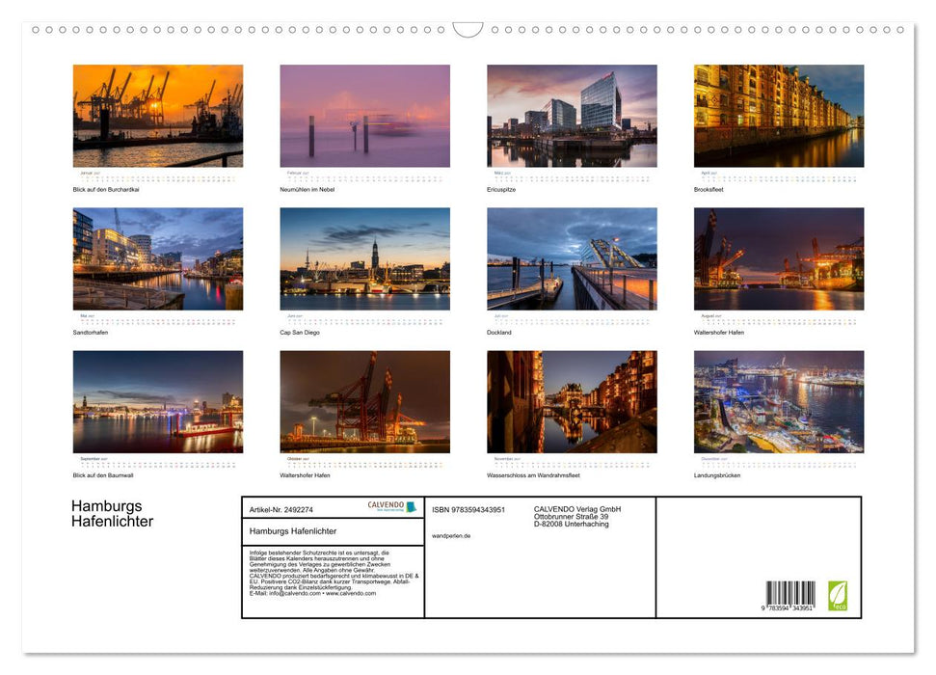Click the 'Ericuspitze' caption

pos(501,189)
